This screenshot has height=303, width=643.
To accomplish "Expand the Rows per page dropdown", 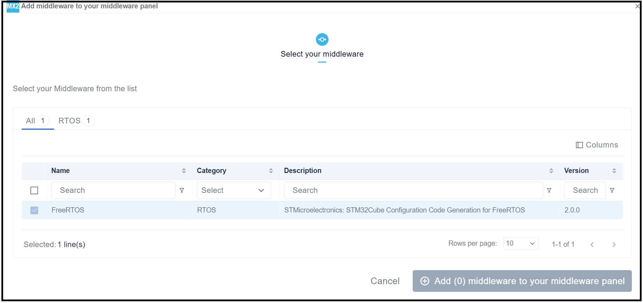I will click(521, 244).
